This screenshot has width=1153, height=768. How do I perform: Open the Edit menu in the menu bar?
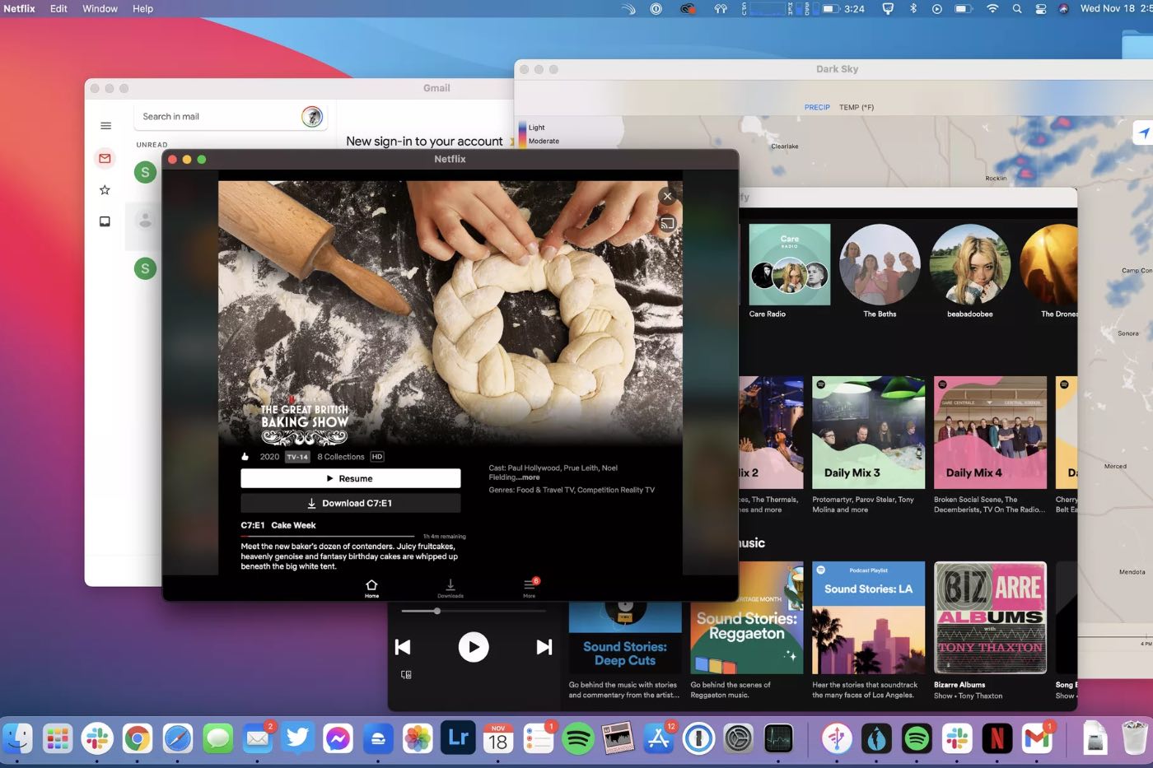pyautogui.click(x=58, y=8)
